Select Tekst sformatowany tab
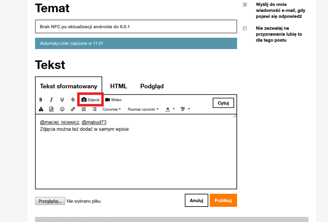The height and width of the screenshot is (222, 328). [69, 86]
